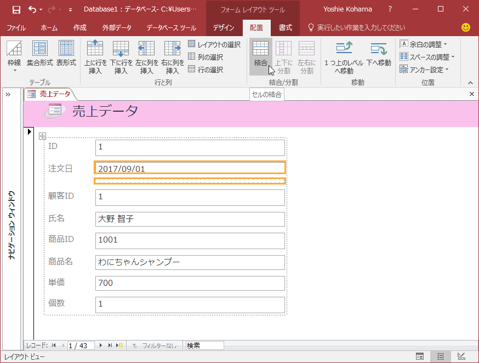Switch to the デザイン tab
The height and width of the screenshot is (363, 479).
[x=223, y=28]
